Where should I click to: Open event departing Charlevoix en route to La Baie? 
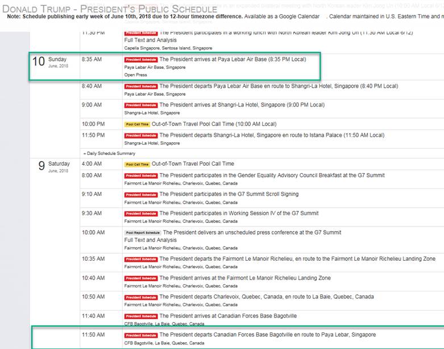pos(266,297)
